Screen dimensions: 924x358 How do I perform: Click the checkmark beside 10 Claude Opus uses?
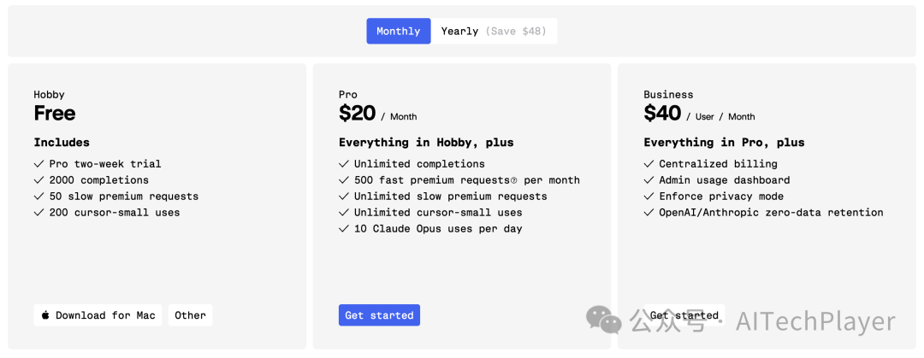pos(344,228)
